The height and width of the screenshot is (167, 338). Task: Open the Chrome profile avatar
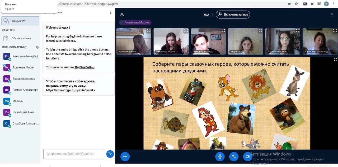click(x=326, y=4)
